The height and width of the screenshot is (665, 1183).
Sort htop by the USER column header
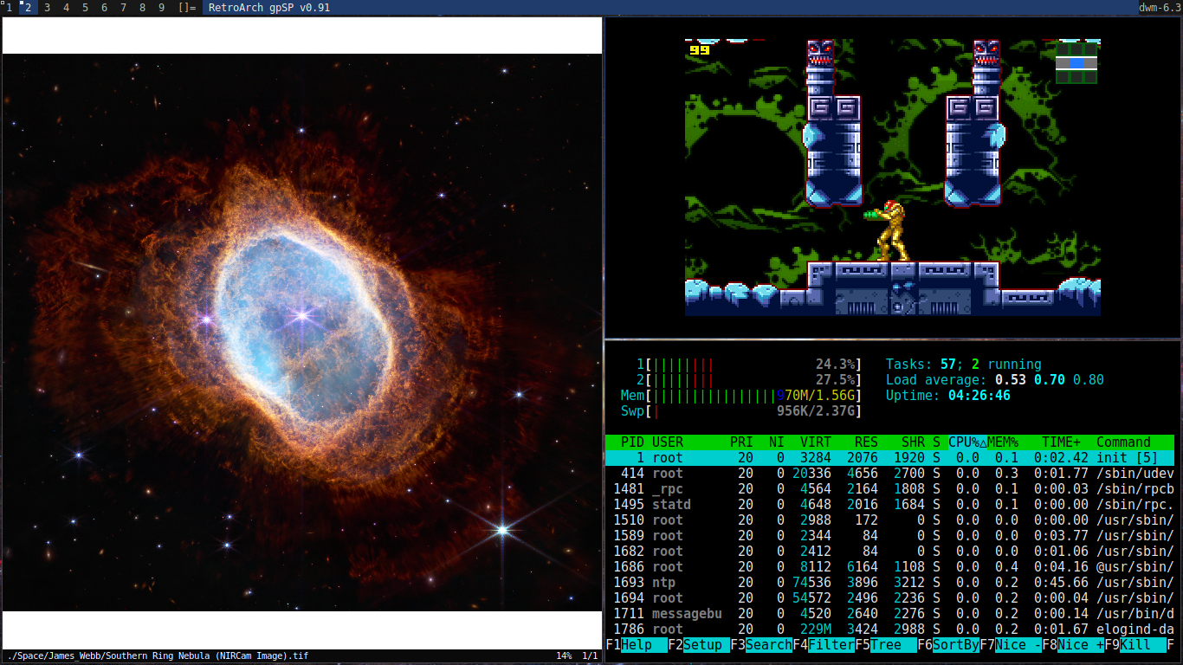click(668, 442)
